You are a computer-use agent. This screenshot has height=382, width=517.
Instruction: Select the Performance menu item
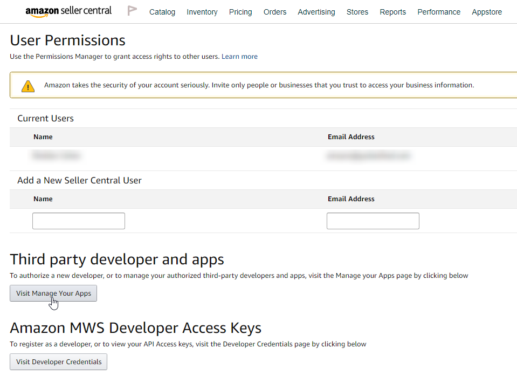point(439,12)
